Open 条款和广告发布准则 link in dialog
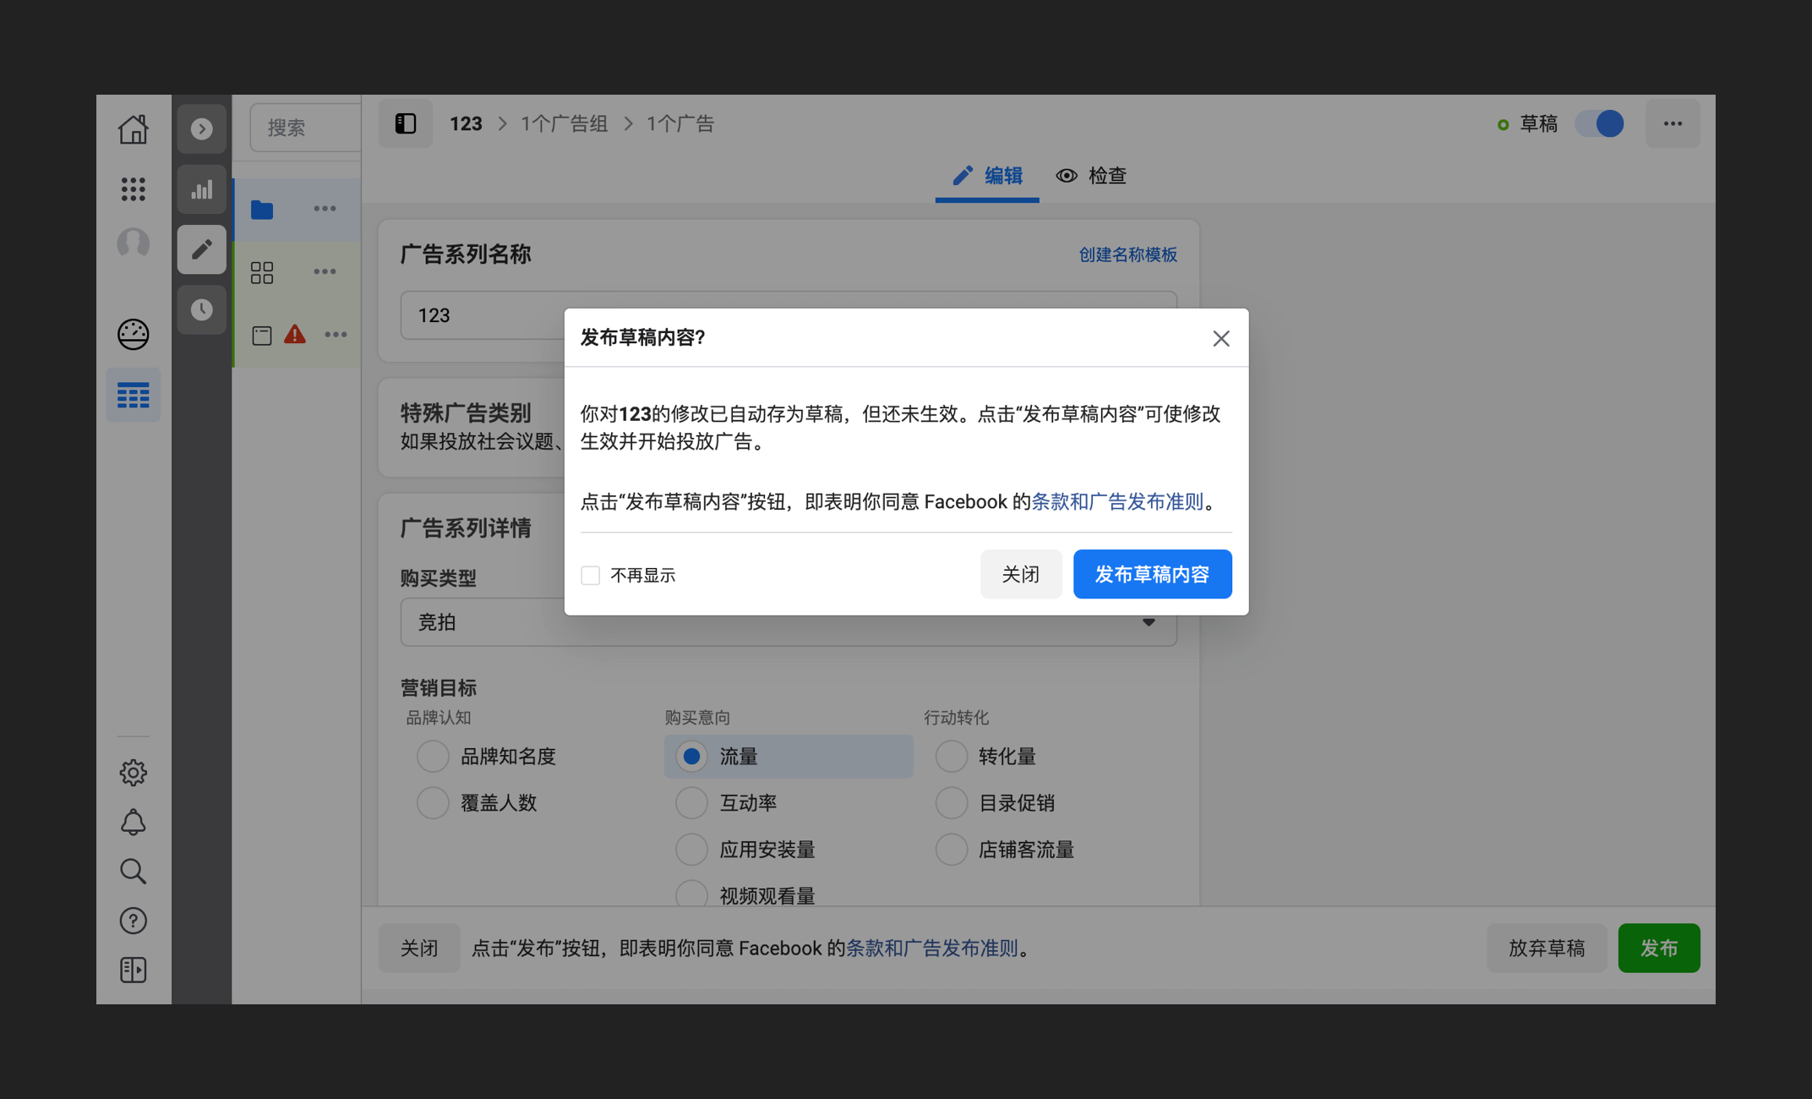Screen dimensions: 1812x1099 pos(1117,501)
